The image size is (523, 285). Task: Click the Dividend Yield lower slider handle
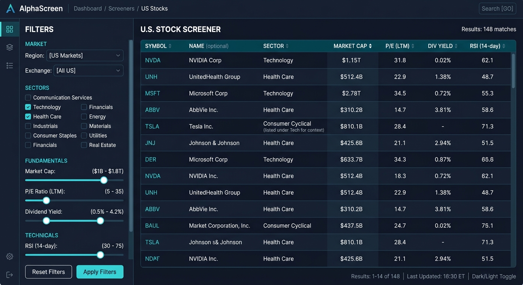click(x=46, y=221)
